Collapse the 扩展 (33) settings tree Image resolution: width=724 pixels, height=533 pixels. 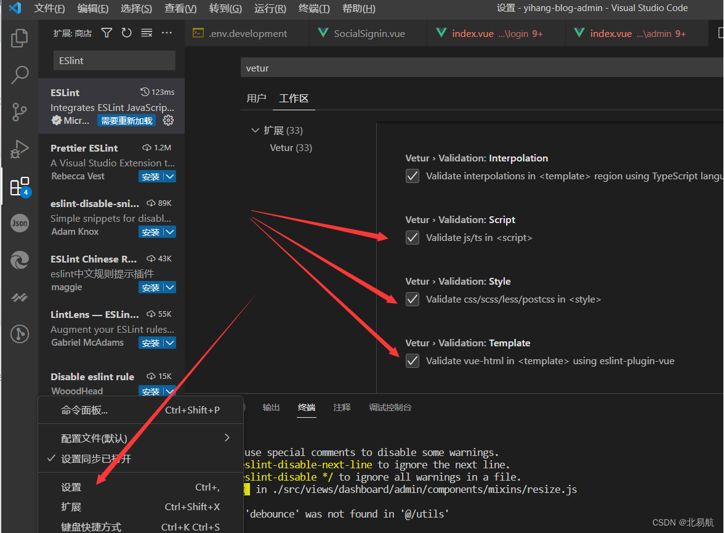tap(255, 131)
